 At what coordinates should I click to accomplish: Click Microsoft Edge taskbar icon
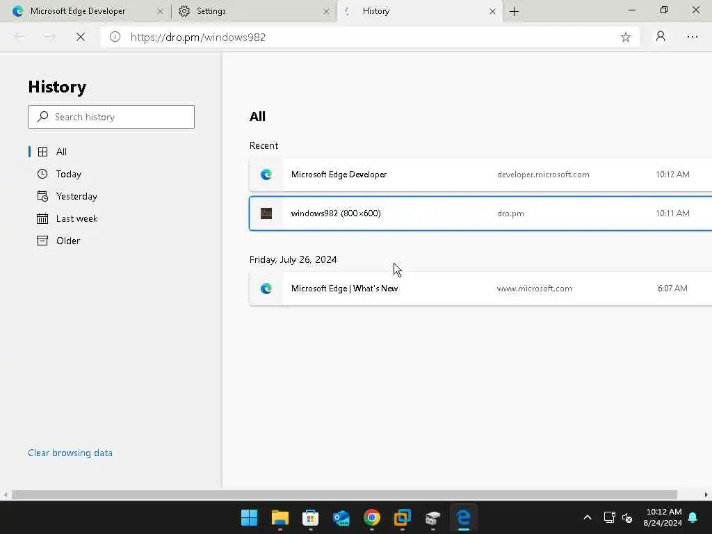[463, 517]
